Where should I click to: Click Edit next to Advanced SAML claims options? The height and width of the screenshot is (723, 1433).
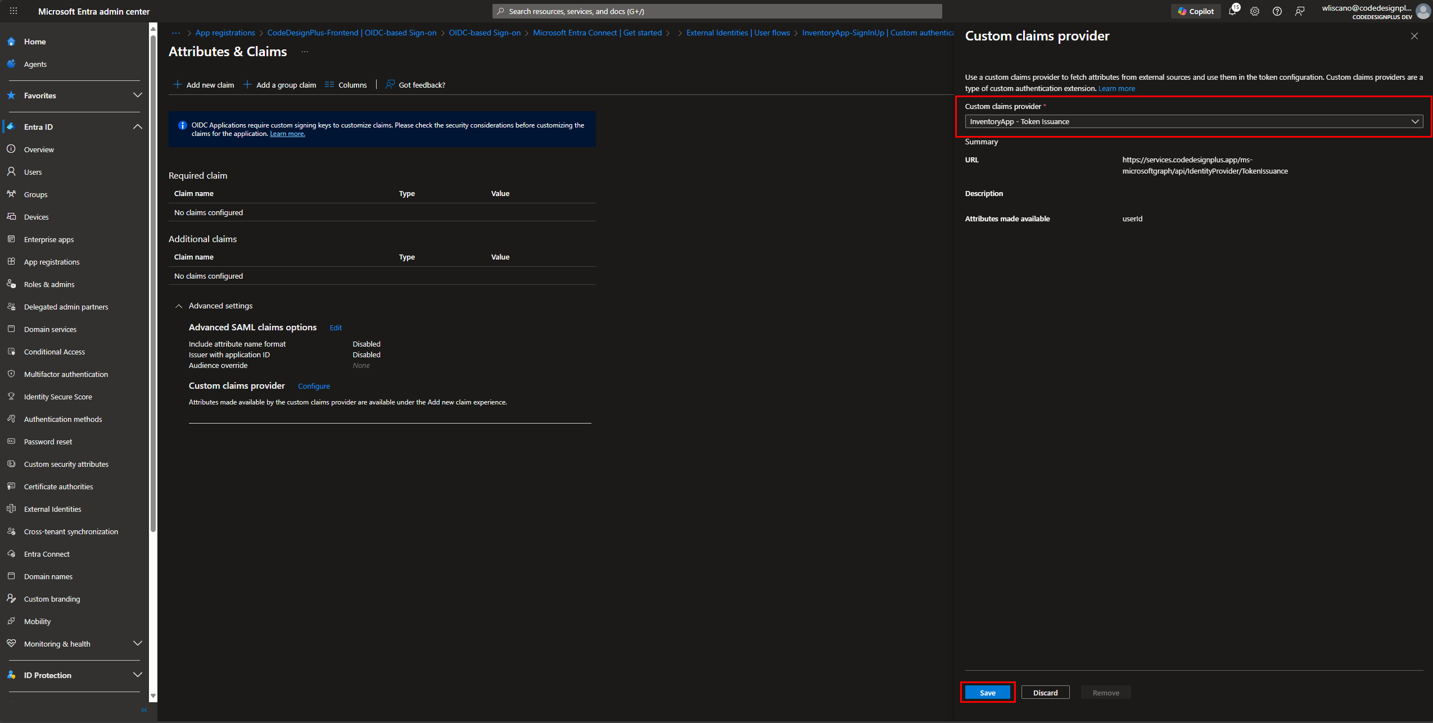click(336, 328)
